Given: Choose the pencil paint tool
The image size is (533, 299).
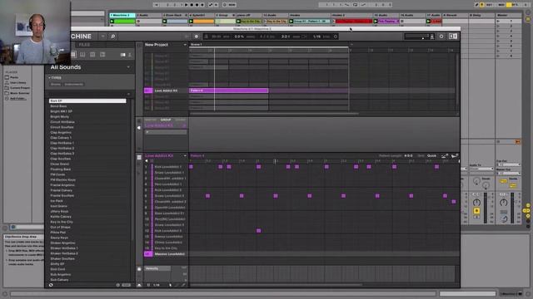Looking at the screenshot, I should click(177, 285).
